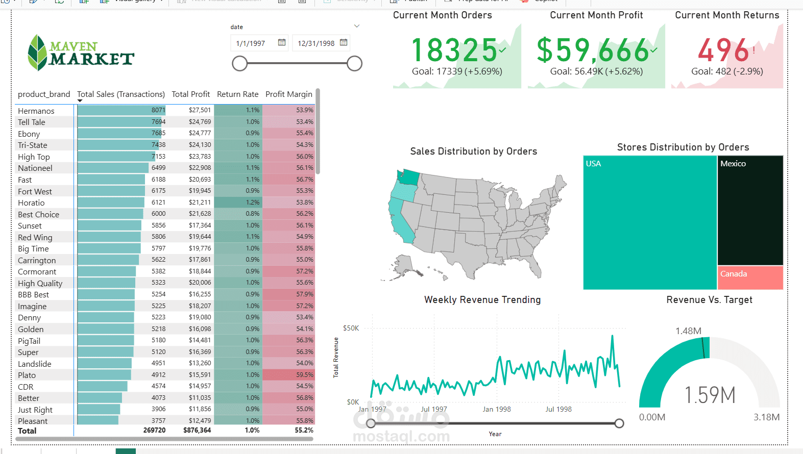The image size is (803, 454).
Task: Sort by the Total Profit column header
Action: click(x=190, y=94)
